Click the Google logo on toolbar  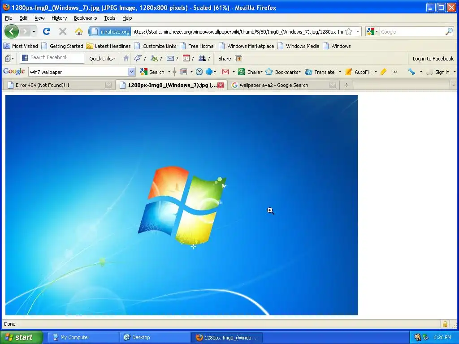coord(14,71)
